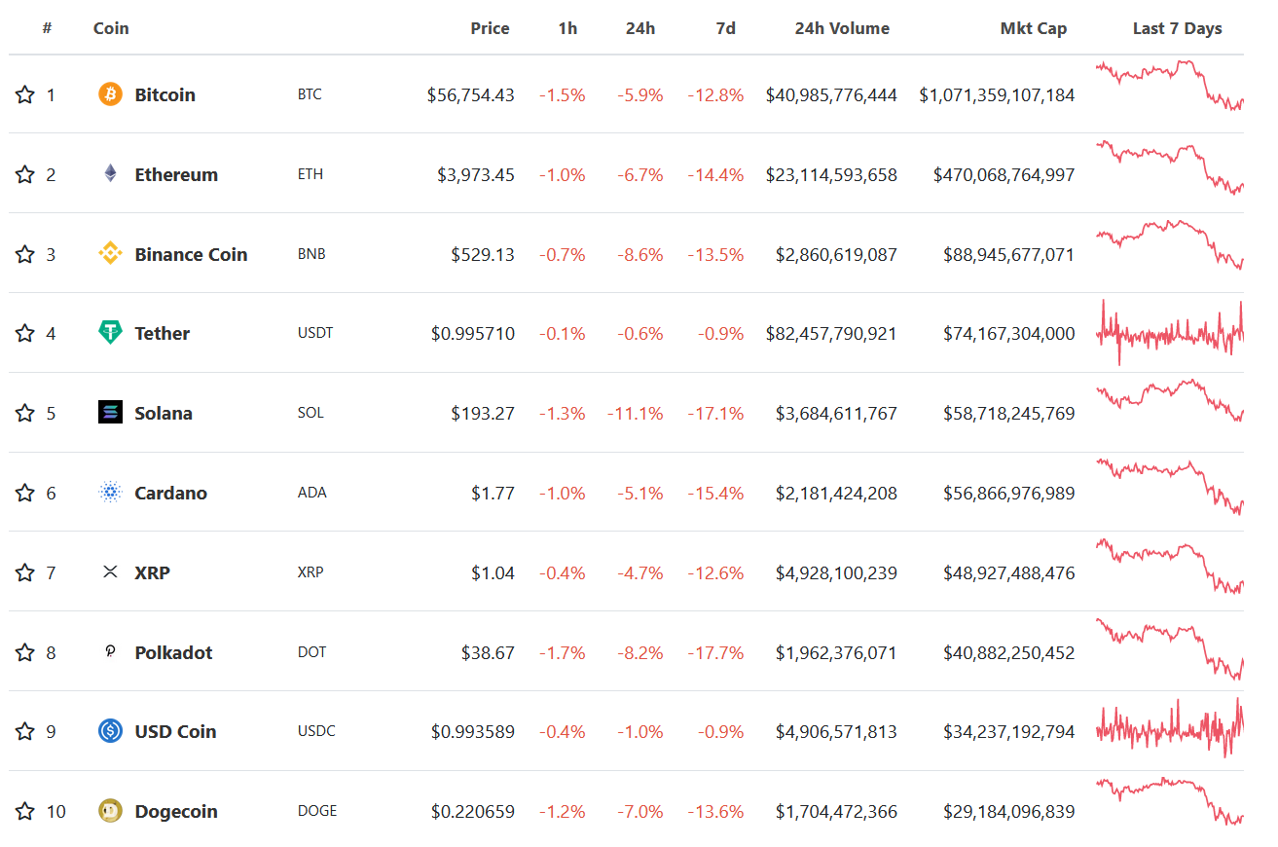This screenshot has width=1278, height=847.
Task: Open Bitcoin 7-day sparkline chart
Action: (x=1169, y=85)
